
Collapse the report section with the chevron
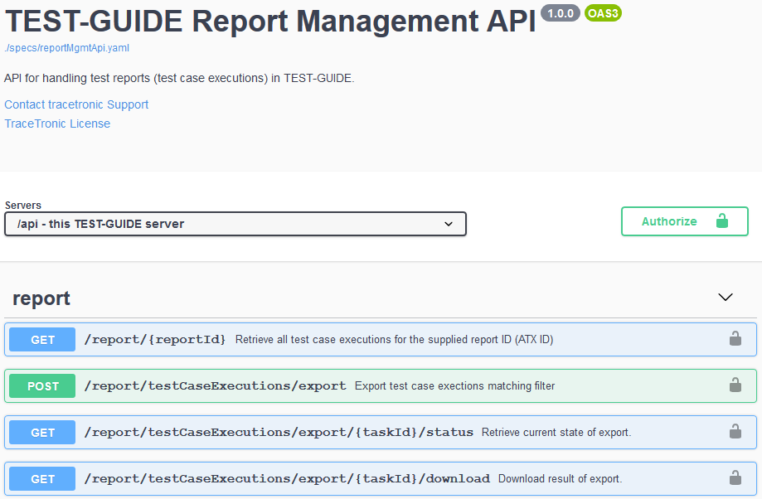[x=726, y=297]
